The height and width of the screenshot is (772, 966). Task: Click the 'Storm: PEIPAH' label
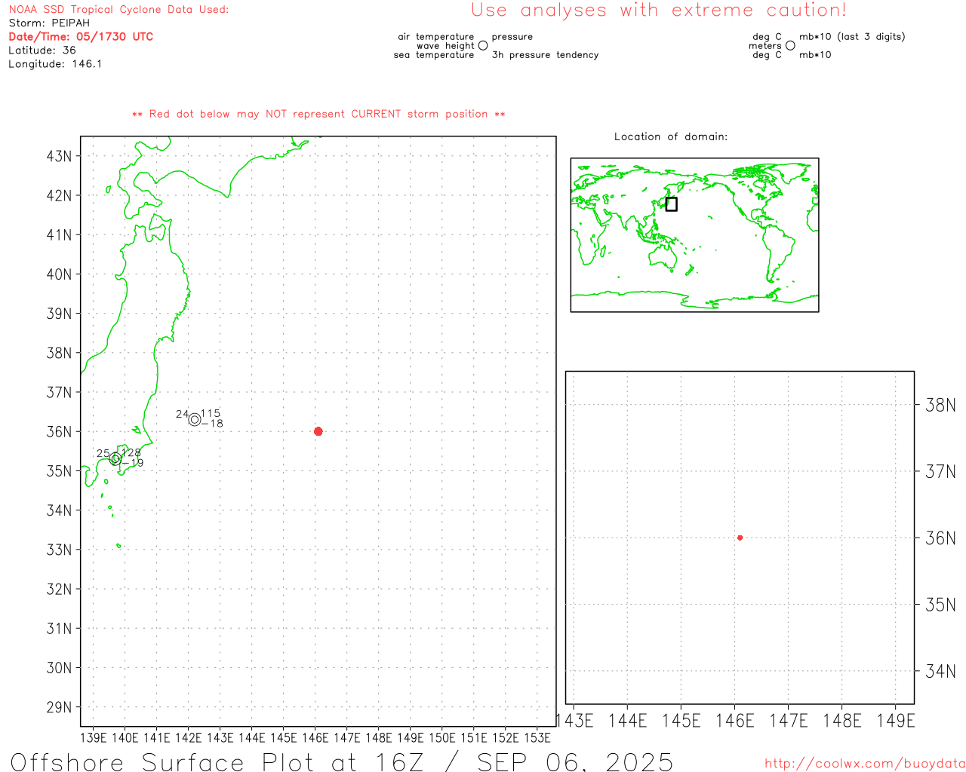[x=49, y=23]
